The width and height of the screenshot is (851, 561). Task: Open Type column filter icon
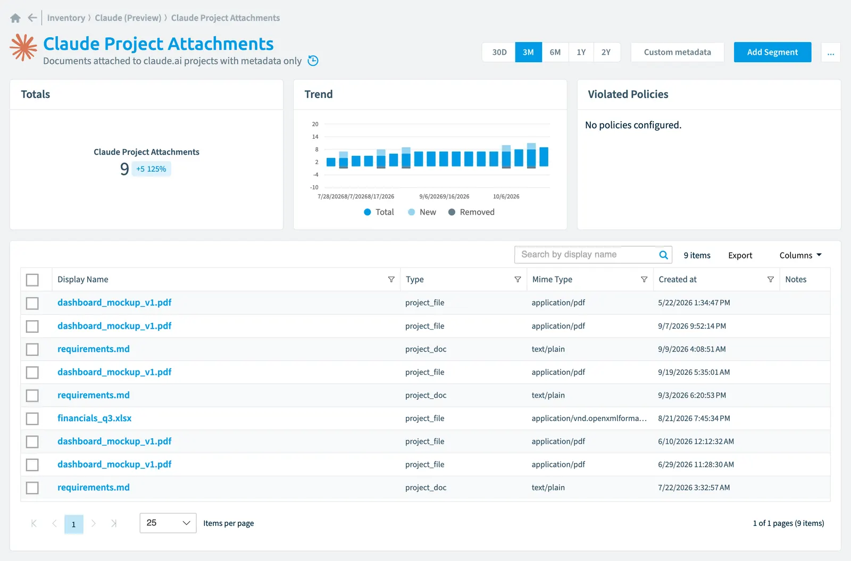point(518,279)
